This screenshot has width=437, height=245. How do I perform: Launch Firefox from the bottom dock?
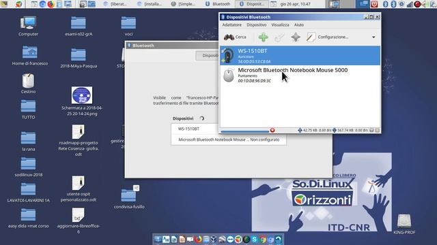tap(198, 239)
